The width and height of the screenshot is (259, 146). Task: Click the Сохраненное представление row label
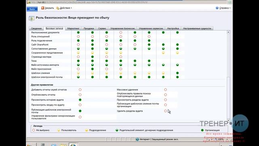pyautogui.click(x=47, y=53)
